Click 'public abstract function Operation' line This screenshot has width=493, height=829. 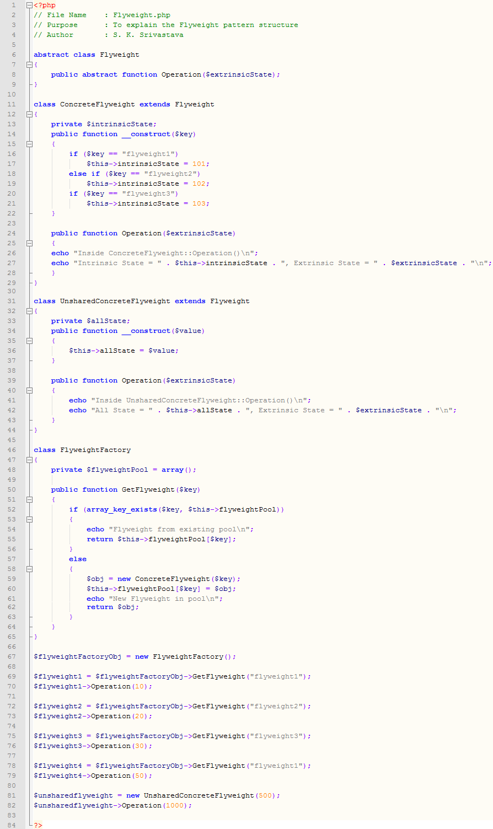[x=166, y=74]
